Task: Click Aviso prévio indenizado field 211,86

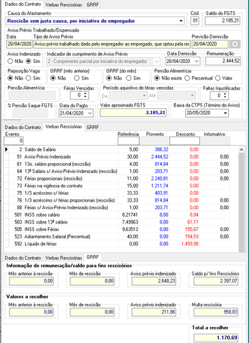Action: coord(154,312)
